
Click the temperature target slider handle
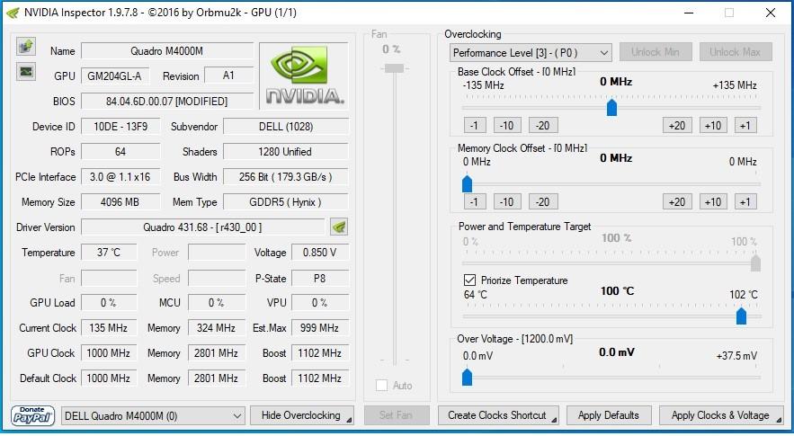[741, 316]
